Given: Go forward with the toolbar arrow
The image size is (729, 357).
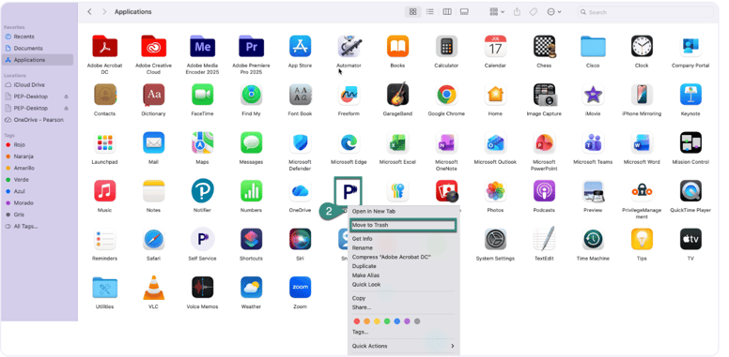Looking at the screenshot, I should click(x=104, y=12).
